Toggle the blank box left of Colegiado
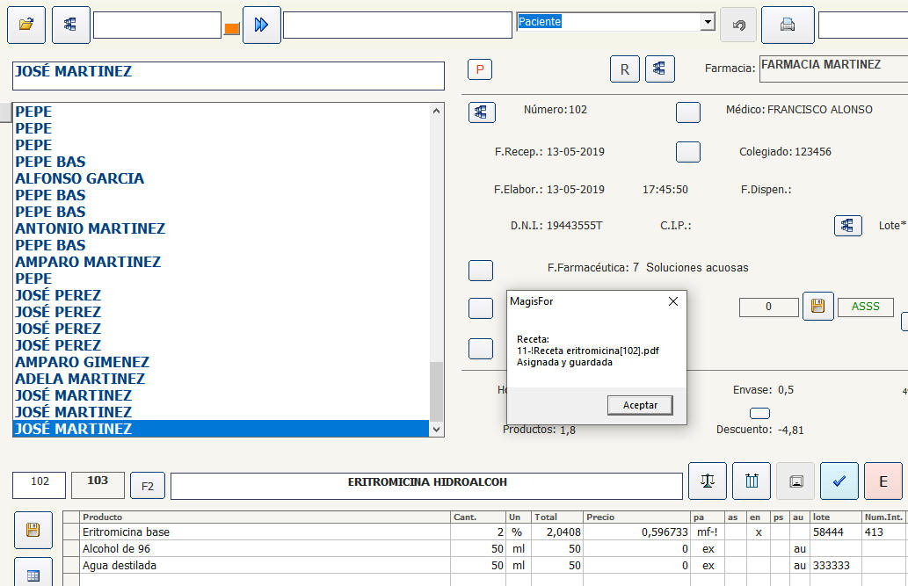Viewport: 908px width, 586px height. pyautogui.click(x=687, y=152)
